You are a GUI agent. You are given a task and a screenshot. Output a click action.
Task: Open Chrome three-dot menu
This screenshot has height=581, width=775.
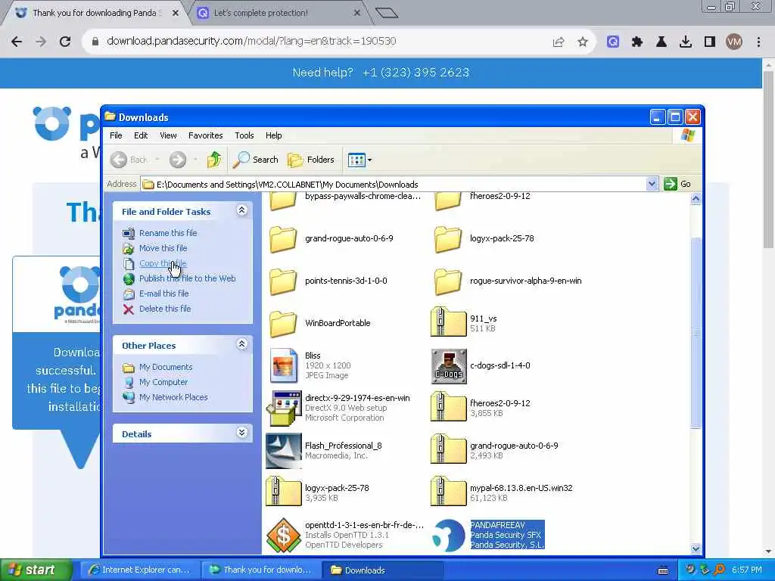758,42
